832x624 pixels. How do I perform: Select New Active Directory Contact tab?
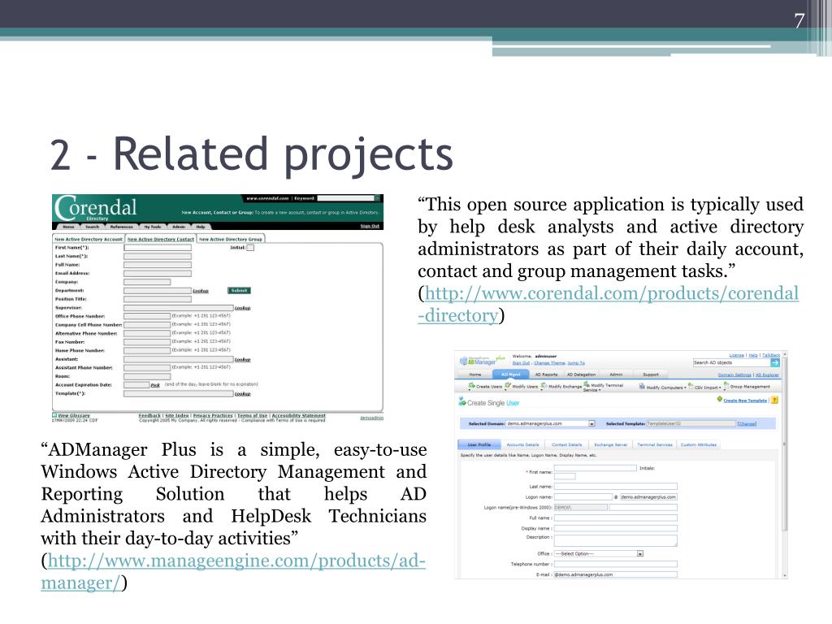[161, 239]
